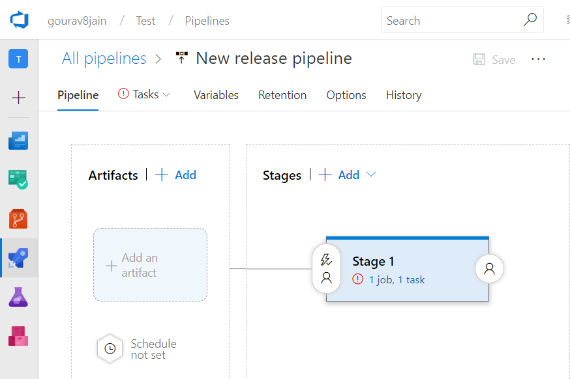Open the Repos icon in sidebar
The width and height of the screenshot is (570, 379).
(x=18, y=219)
